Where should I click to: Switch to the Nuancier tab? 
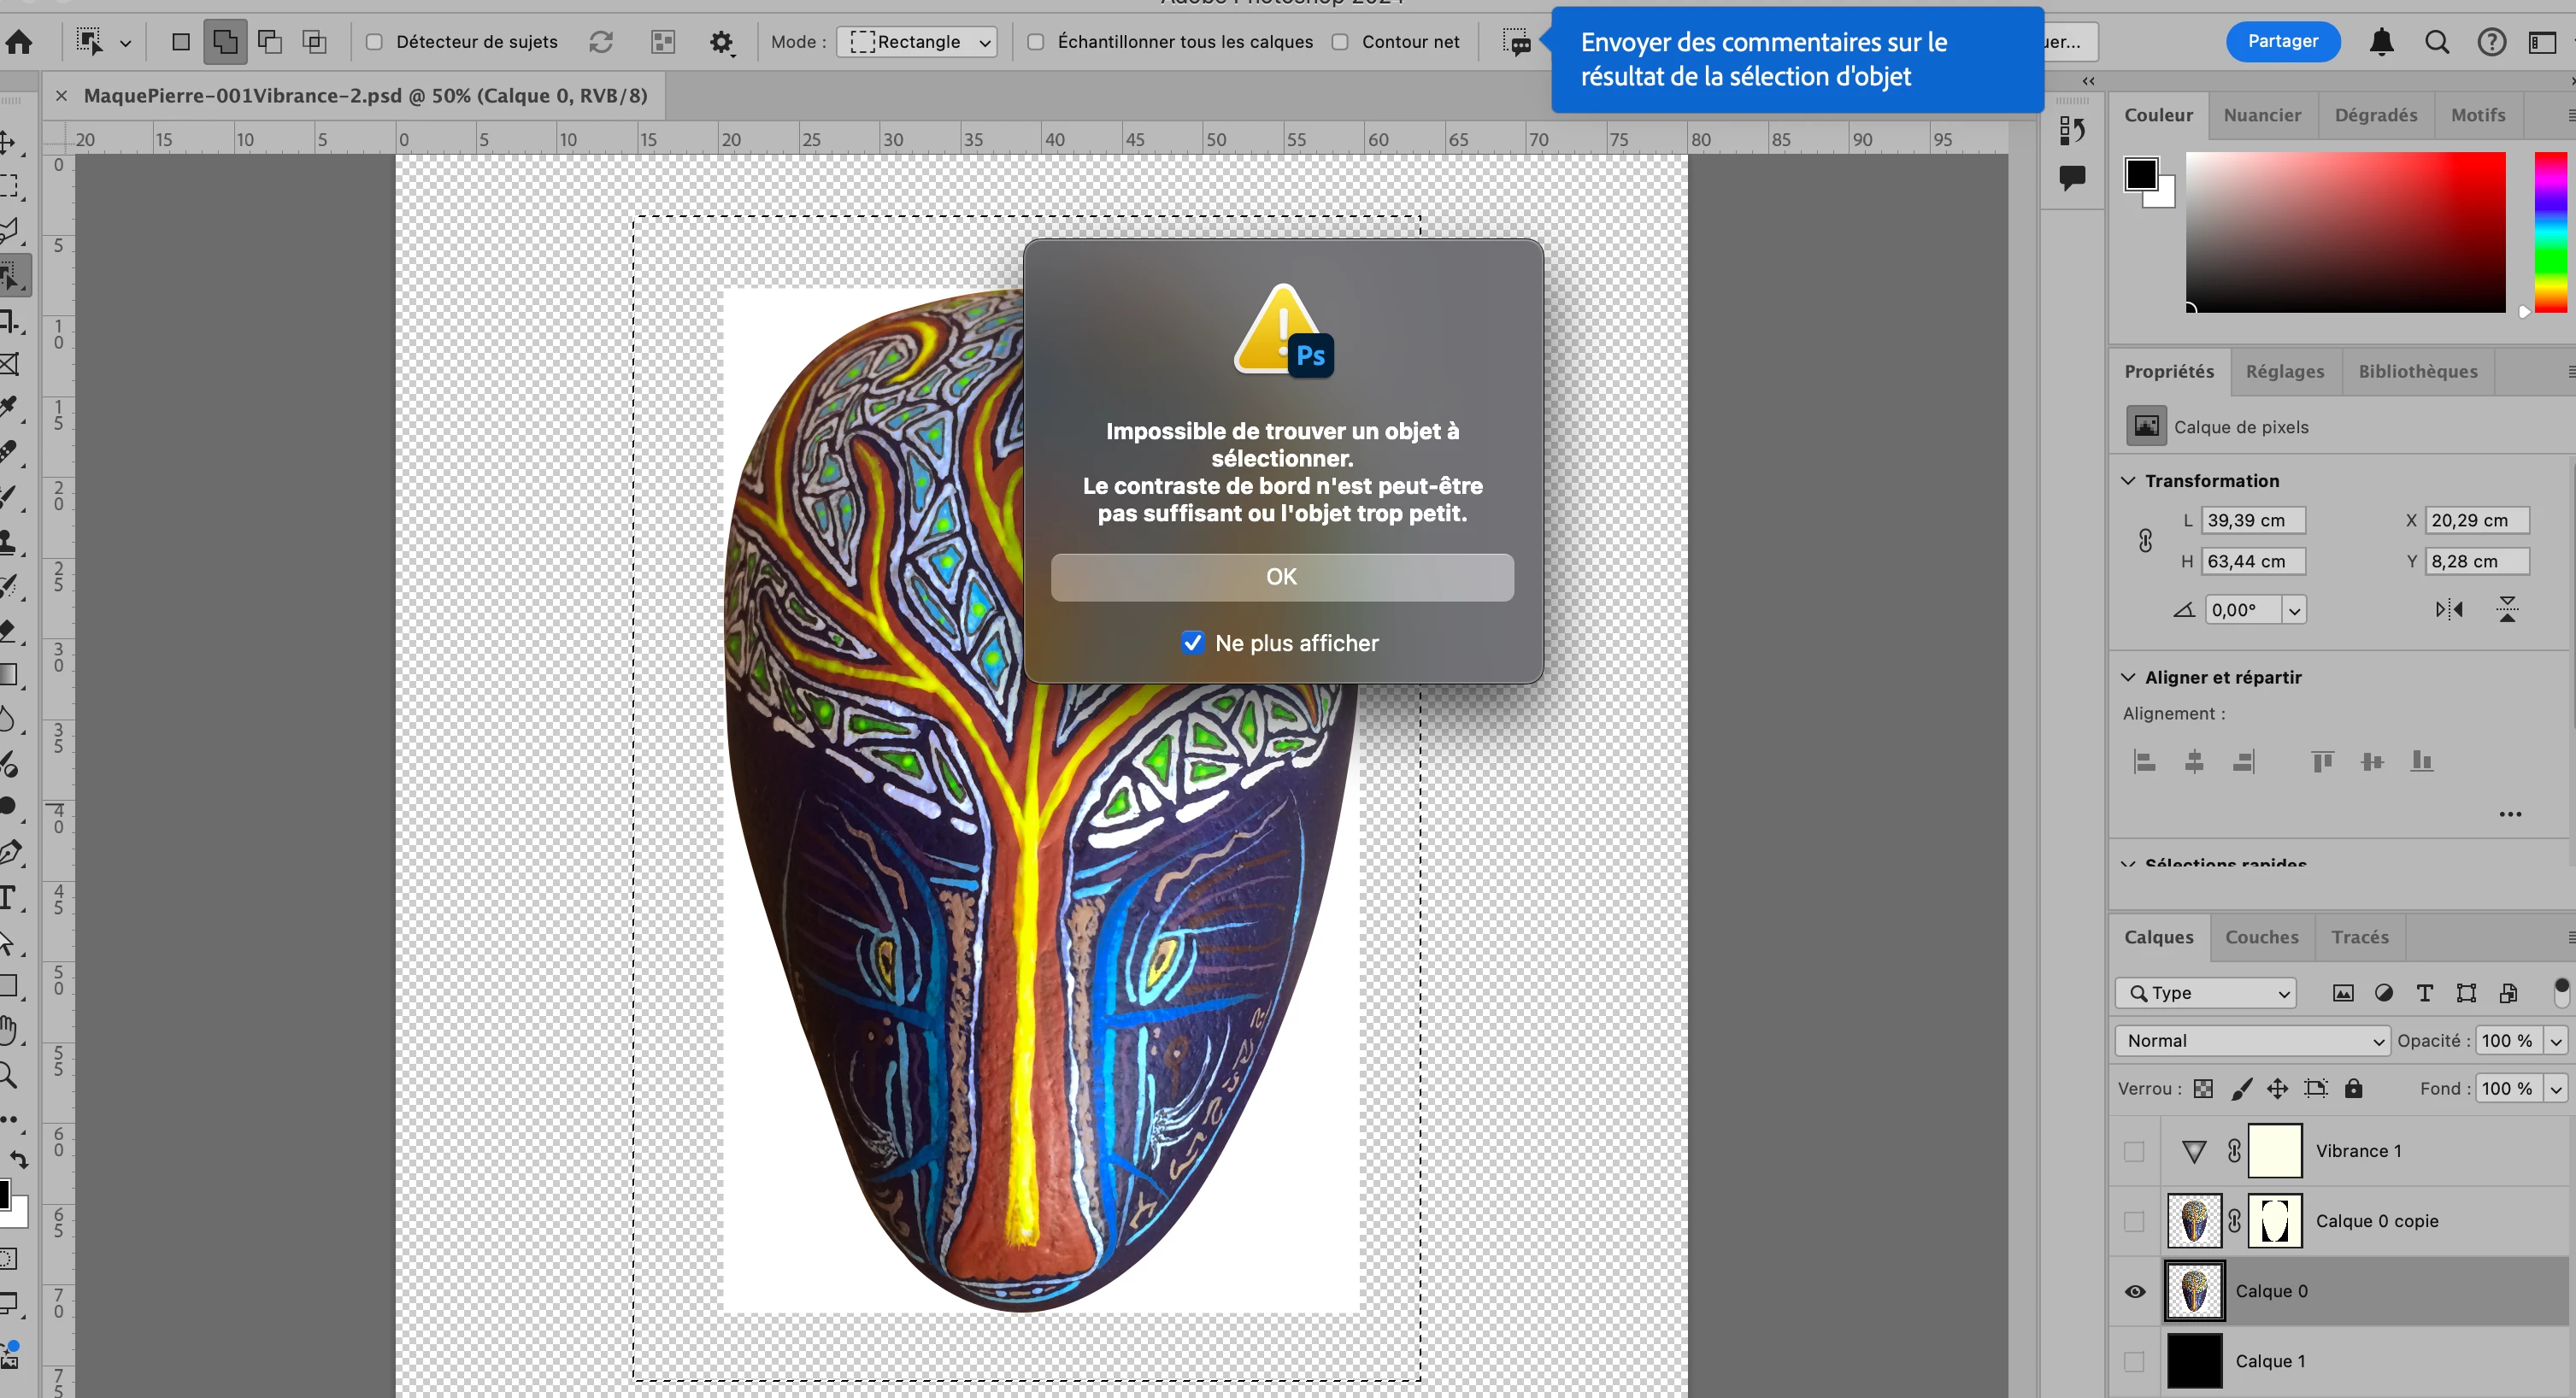pos(2261,115)
